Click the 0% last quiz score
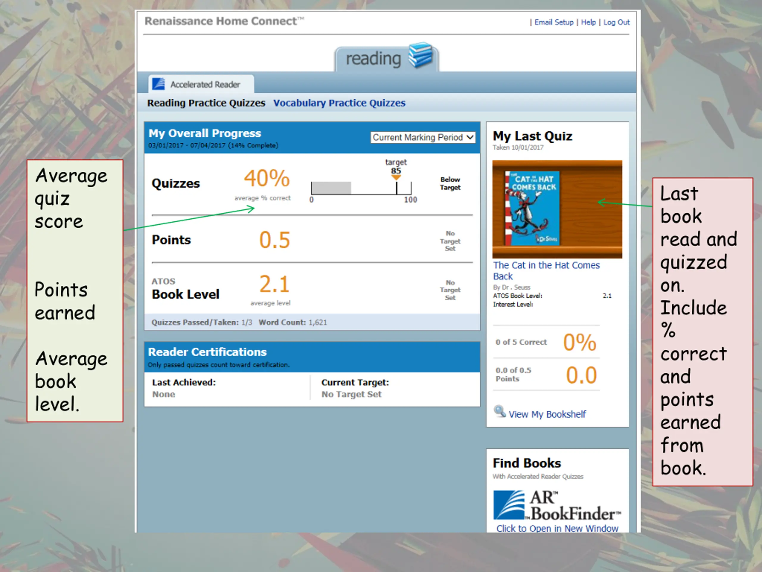The width and height of the screenshot is (762, 572). pos(580,342)
